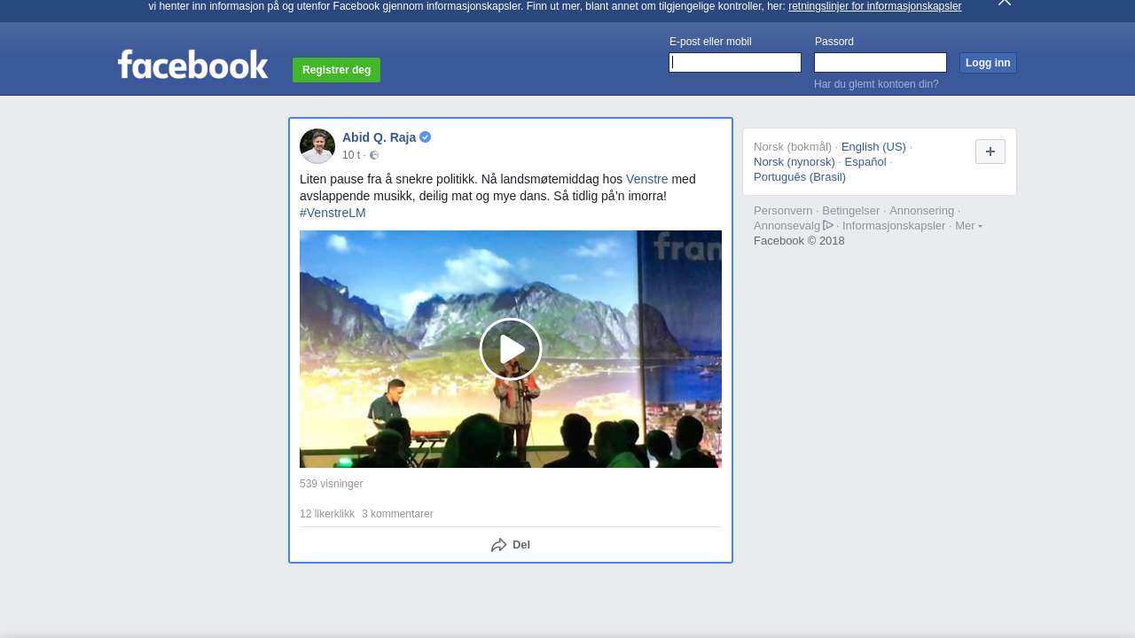The height and width of the screenshot is (638, 1135).
Task: Click the Registrer deg button
Action: click(x=336, y=70)
